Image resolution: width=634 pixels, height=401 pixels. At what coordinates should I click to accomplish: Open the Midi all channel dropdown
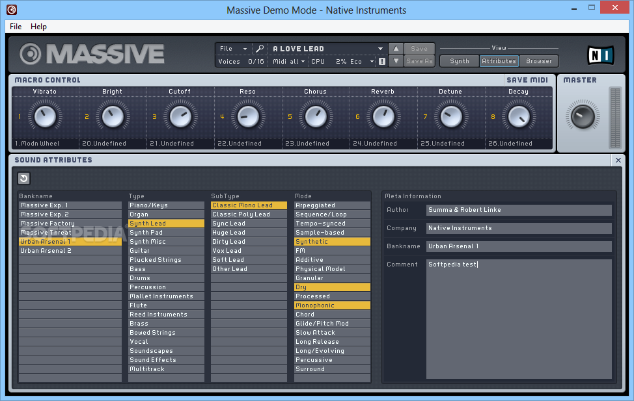coord(288,61)
